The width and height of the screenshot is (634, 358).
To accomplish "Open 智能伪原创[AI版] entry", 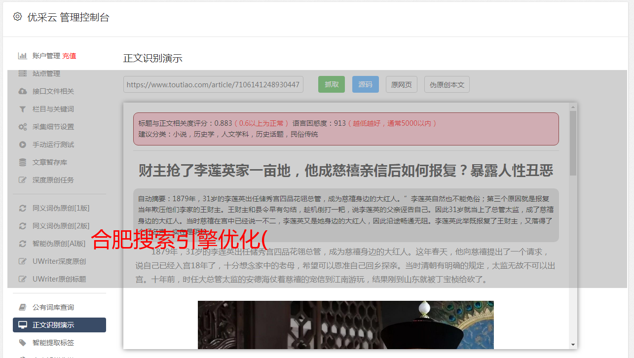I will coord(59,244).
